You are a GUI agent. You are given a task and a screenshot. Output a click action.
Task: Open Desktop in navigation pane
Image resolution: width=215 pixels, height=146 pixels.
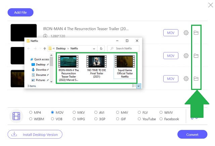(40, 64)
